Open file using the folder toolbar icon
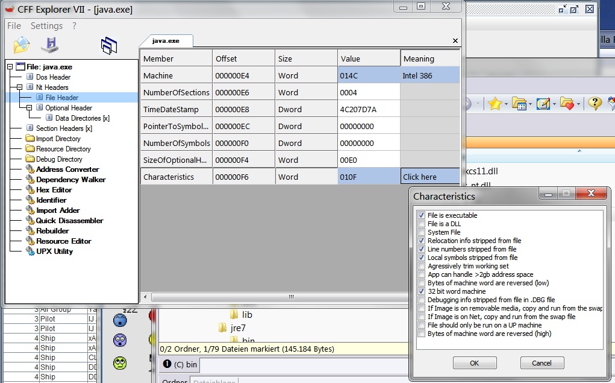This screenshot has height=383, width=615. tap(22, 45)
